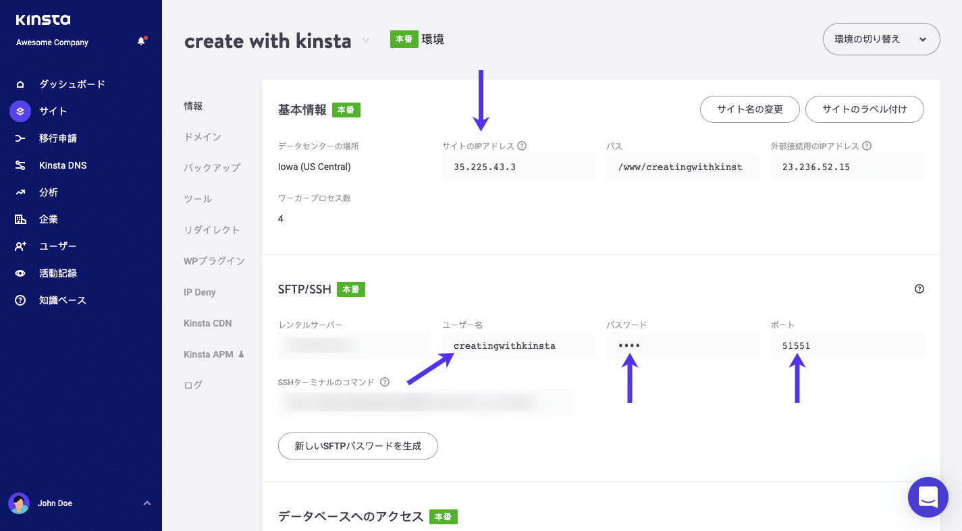Click the blurred host server field
Screen dimensions: 962x531
click(354, 345)
